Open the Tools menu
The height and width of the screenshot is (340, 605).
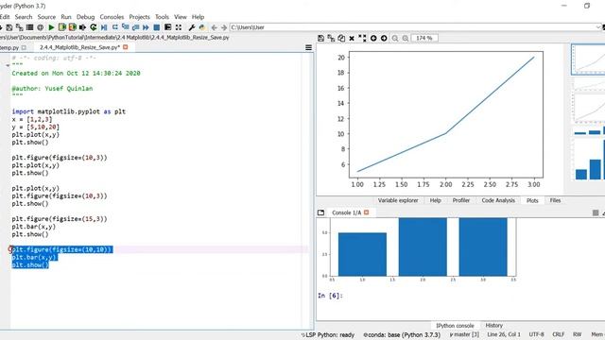point(162,17)
